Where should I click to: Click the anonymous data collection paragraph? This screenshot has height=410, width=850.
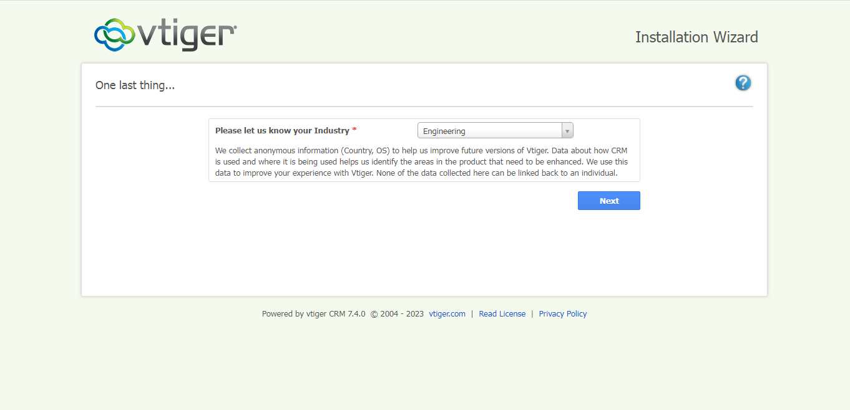pos(421,162)
